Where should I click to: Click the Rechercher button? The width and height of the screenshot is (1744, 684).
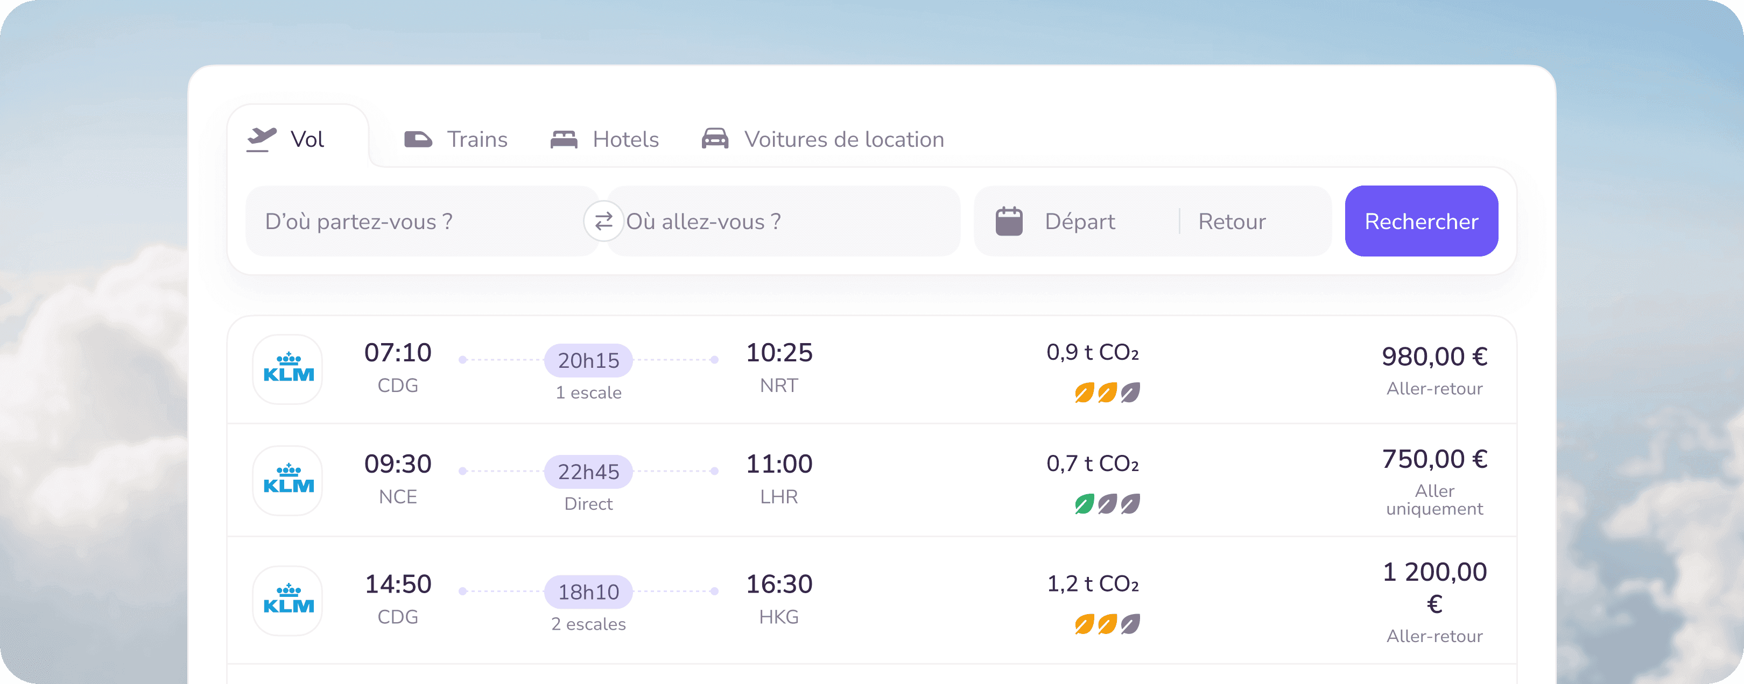[1421, 221]
